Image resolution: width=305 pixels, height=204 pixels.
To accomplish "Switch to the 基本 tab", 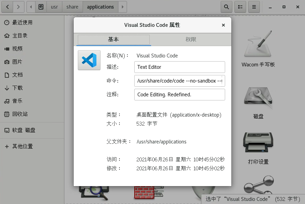I will coord(114,40).
